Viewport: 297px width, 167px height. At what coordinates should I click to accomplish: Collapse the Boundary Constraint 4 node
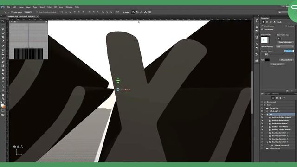pyautogui.click(x=267, y=142)
